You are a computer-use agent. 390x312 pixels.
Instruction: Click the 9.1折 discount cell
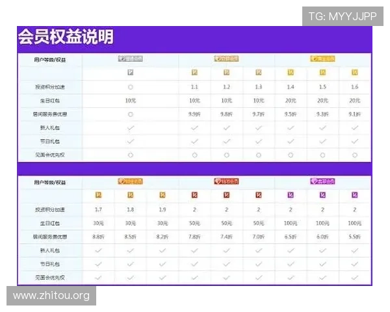[354, 114]
